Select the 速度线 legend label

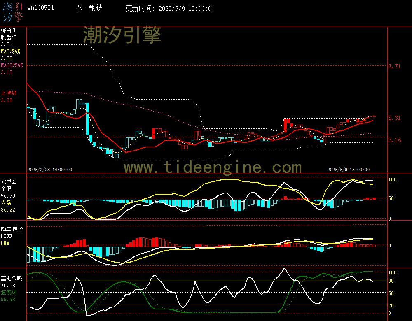click(x=9, y=292)
